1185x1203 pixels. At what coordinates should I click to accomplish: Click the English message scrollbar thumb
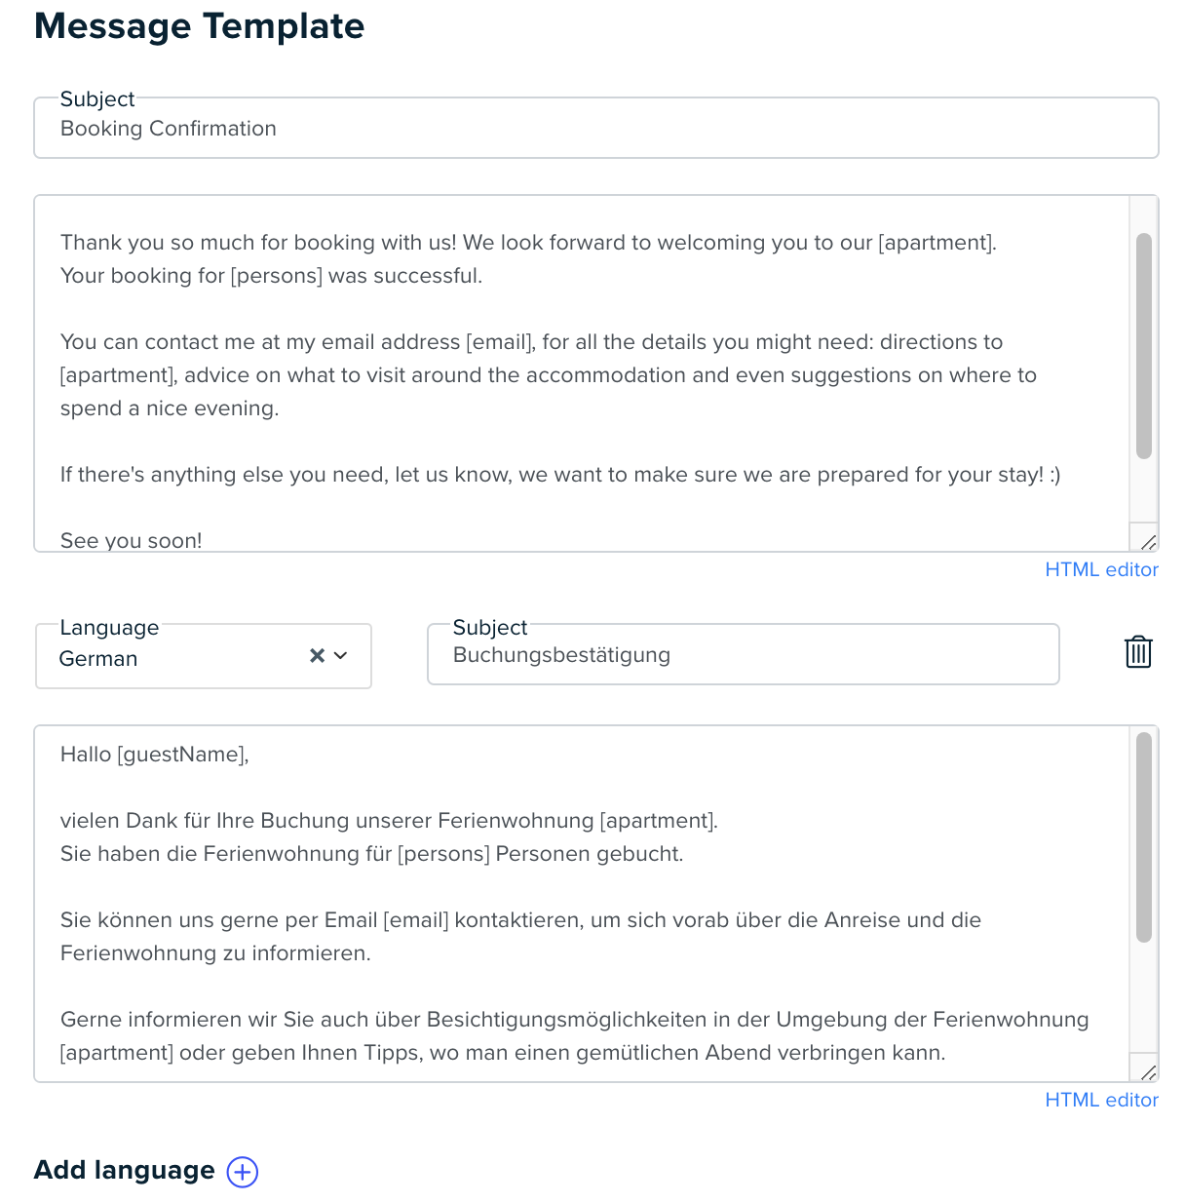(1144, 346)
